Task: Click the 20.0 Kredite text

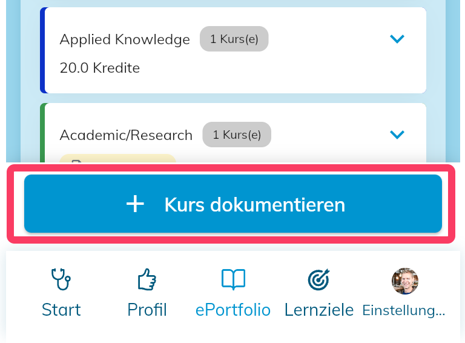Action: tap(100, 68)
